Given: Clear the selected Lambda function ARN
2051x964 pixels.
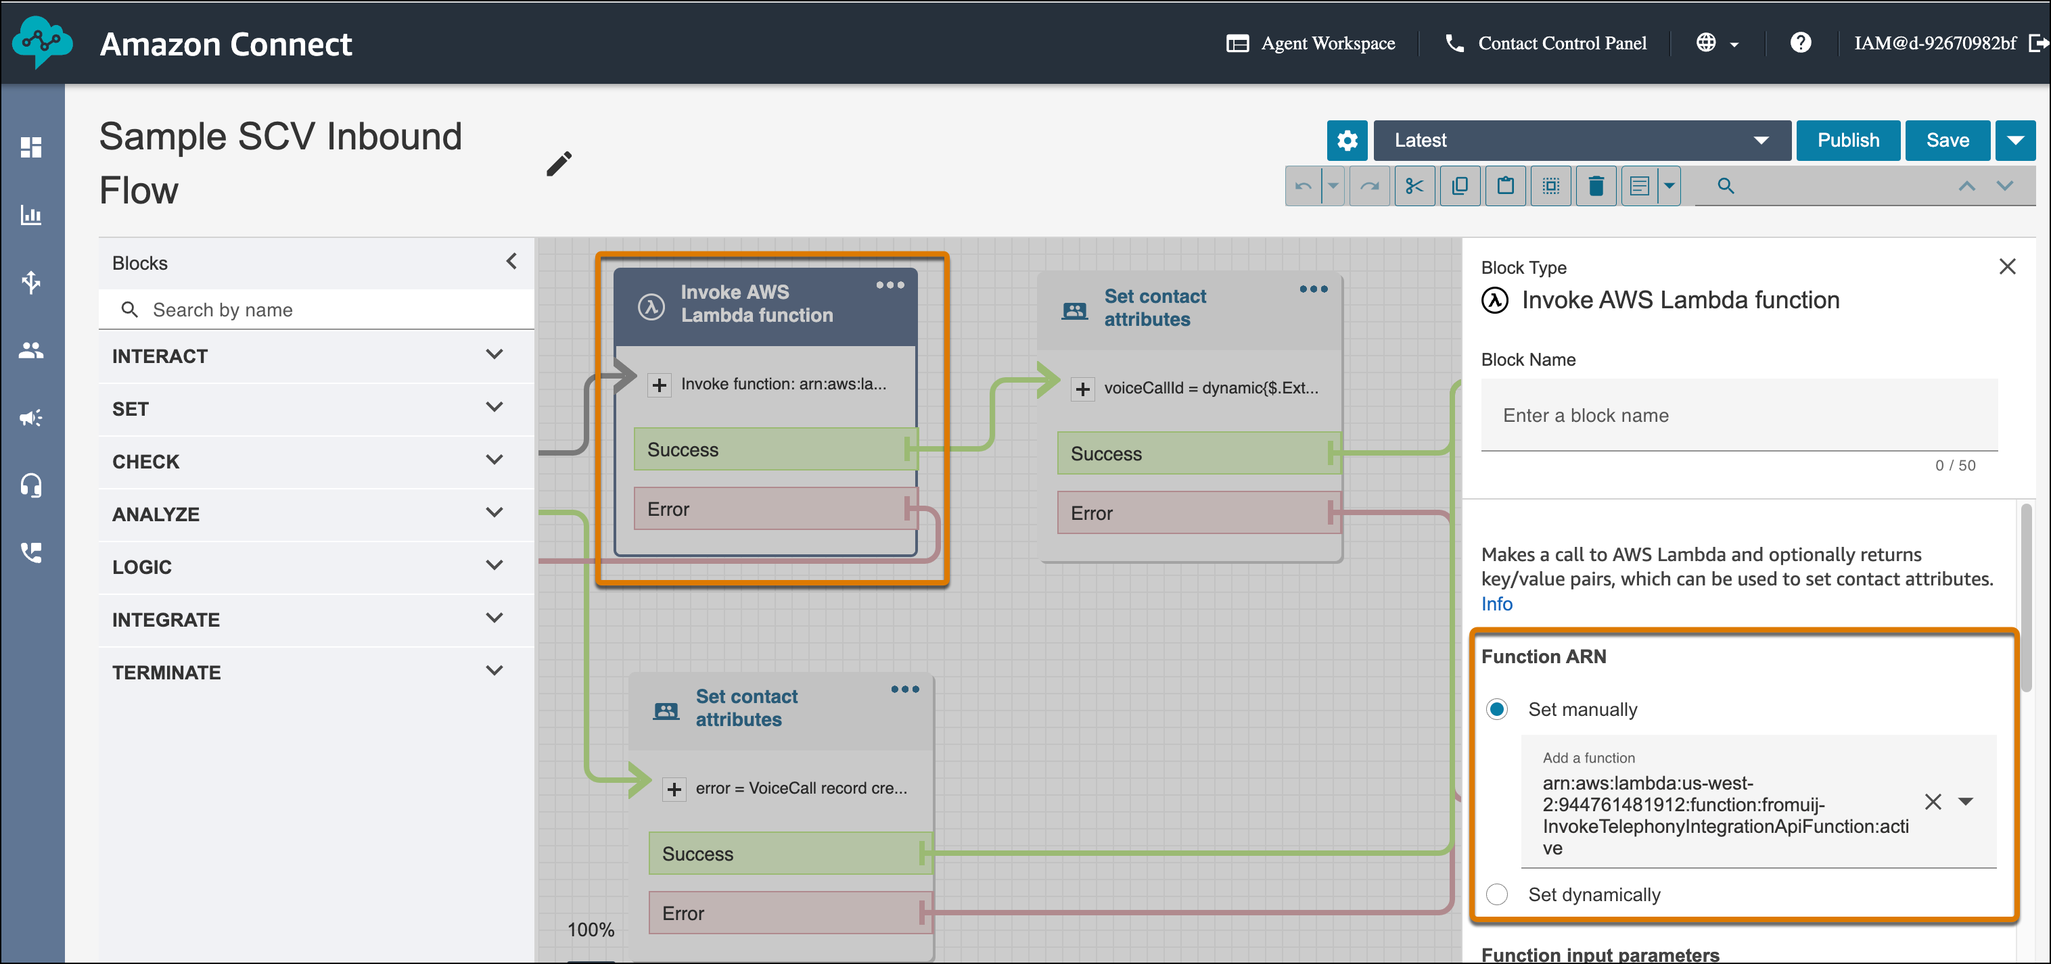Looking at the screenshot, I should click(x=1933, y=802).
